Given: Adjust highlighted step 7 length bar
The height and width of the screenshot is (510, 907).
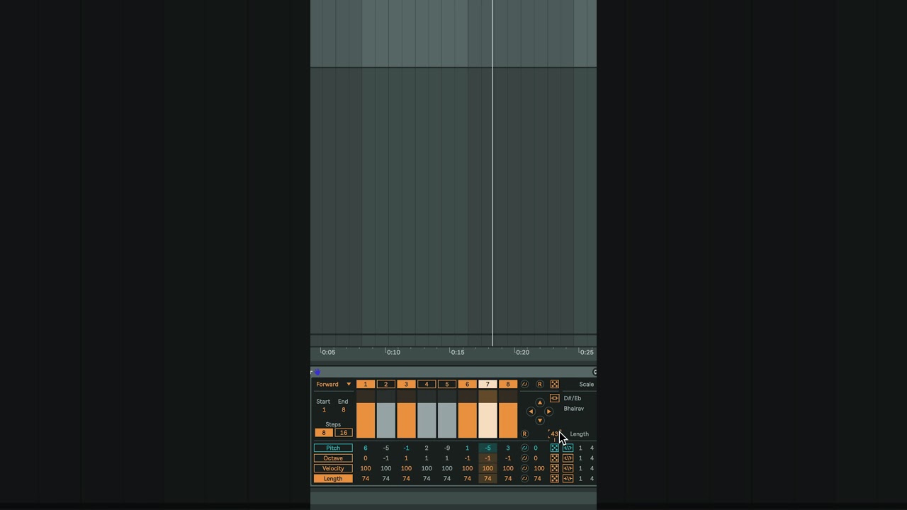Looking at the screenshot, I should pos(488,414).
